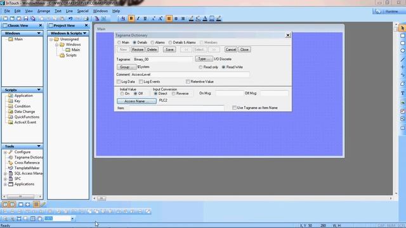The height and width of the screenshot is (228, 406).
Task: Select left-justify text alignment icon
Action: [x=169, y=18]
